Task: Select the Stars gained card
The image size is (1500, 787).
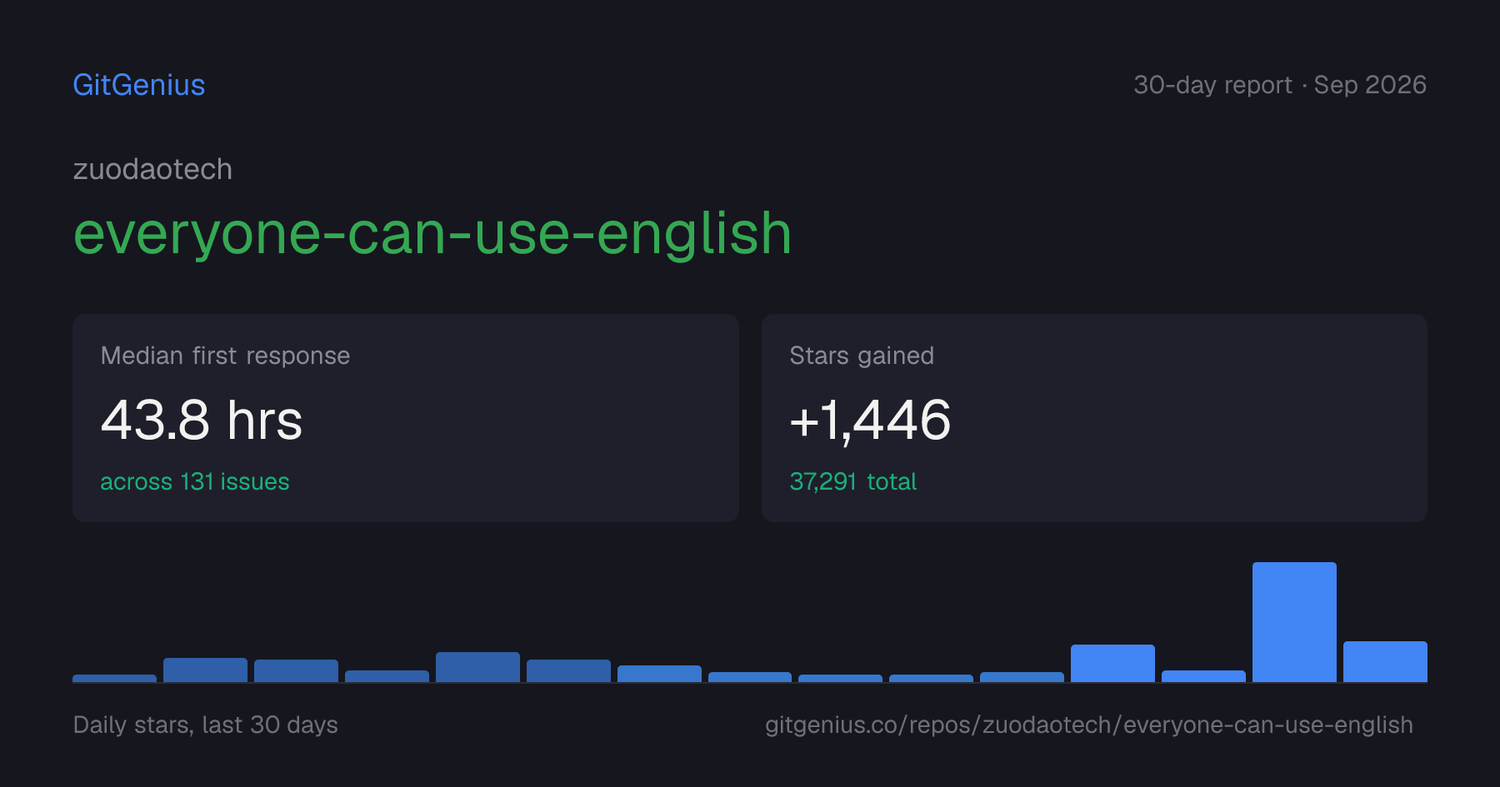Action: click(1094, 418)
